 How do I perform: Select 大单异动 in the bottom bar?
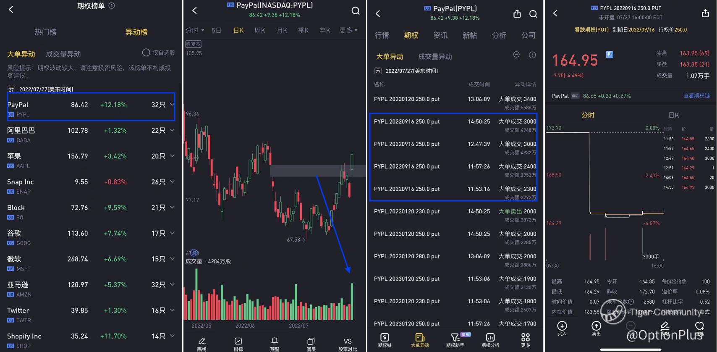click(420, 340)
